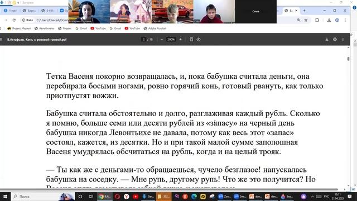
Task: Open the Авиабилеты bookmark
Action: (x=45, y=28)
